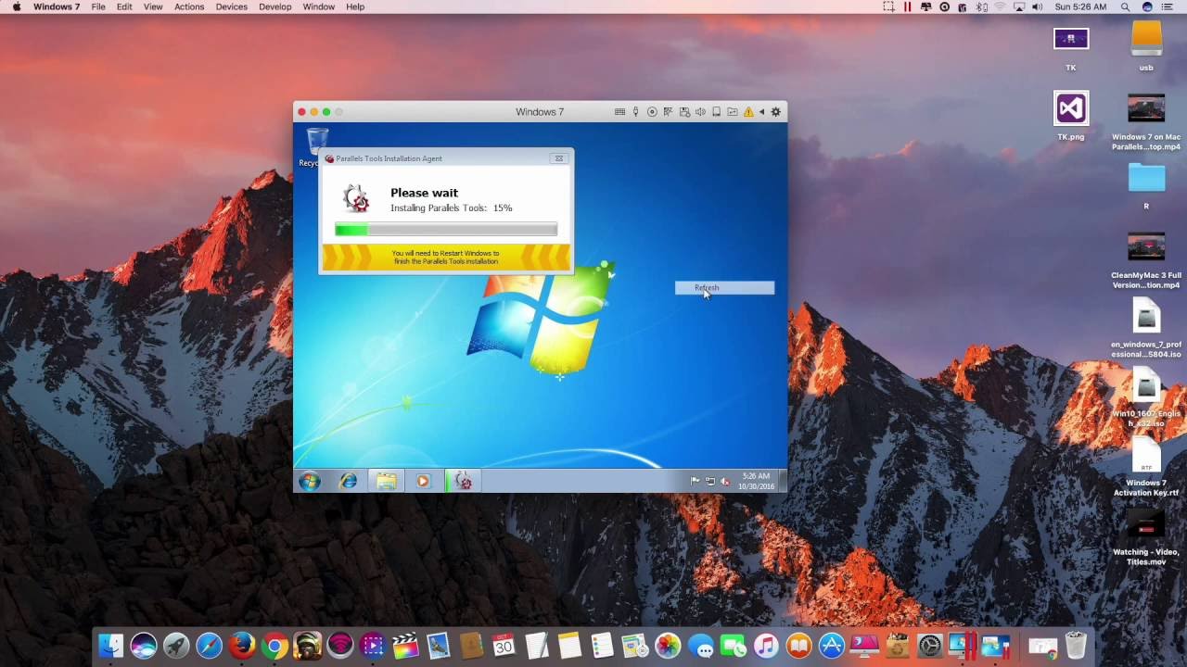Open Windows Explorer folder on the taskbar
Screen dimensions: 1187x667
tap(386, 481)
